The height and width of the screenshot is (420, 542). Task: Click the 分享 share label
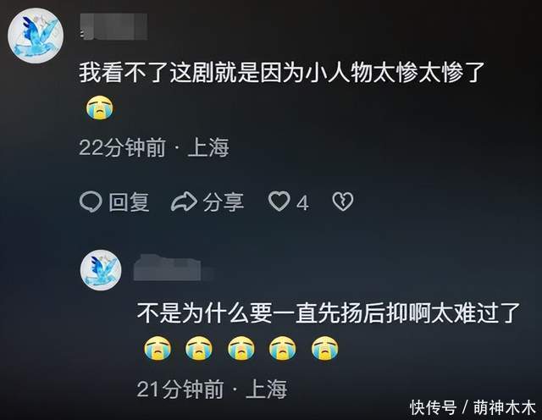point(223,202)
